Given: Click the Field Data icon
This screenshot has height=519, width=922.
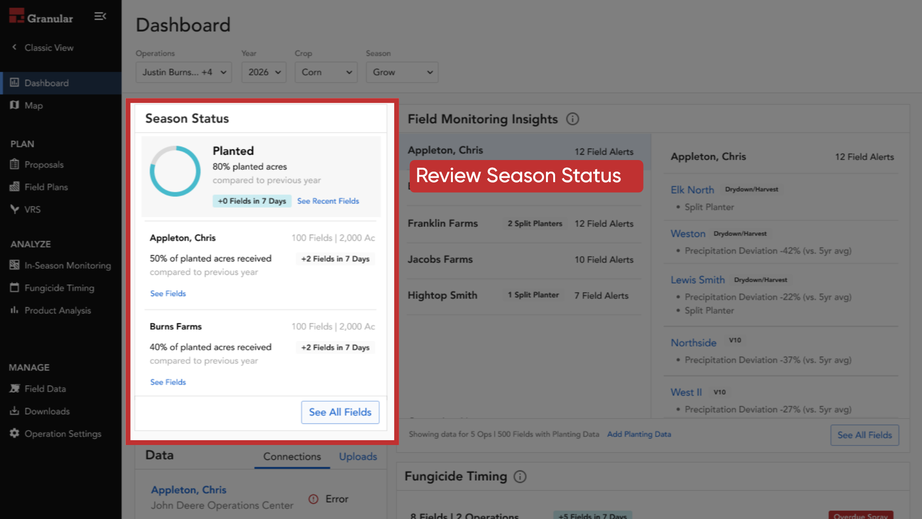Looking at the screenshot, I should coord(14,388).
